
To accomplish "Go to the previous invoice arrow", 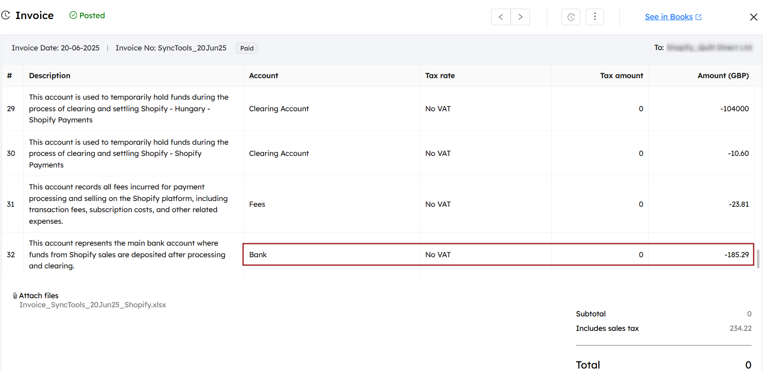I will pyautogui.click(x=501, y=17).
